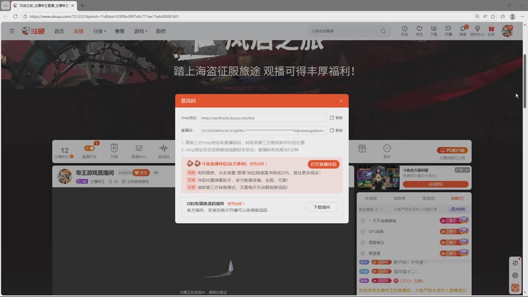Screen dimensions: 528x297
Task: Click the 主机其他游戏 category link
Action: point(135,181)
